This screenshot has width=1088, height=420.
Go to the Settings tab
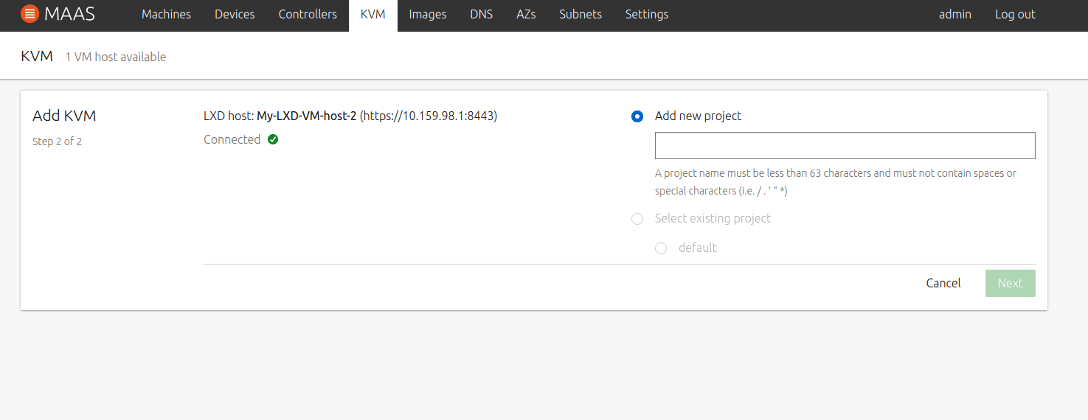[x=647, y=14]
